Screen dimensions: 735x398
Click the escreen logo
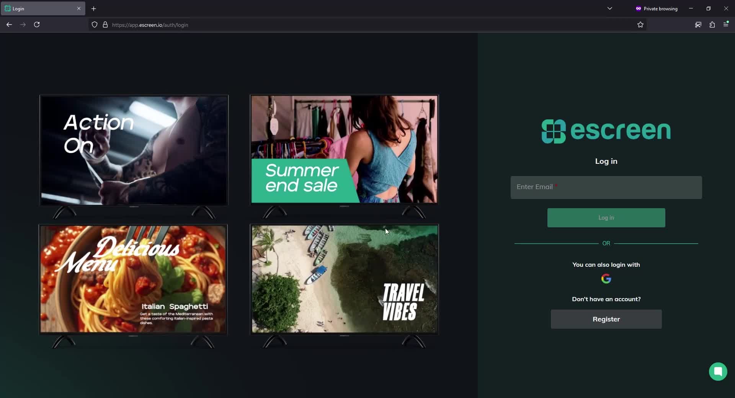pyautogui.click(x=606, y=131)
